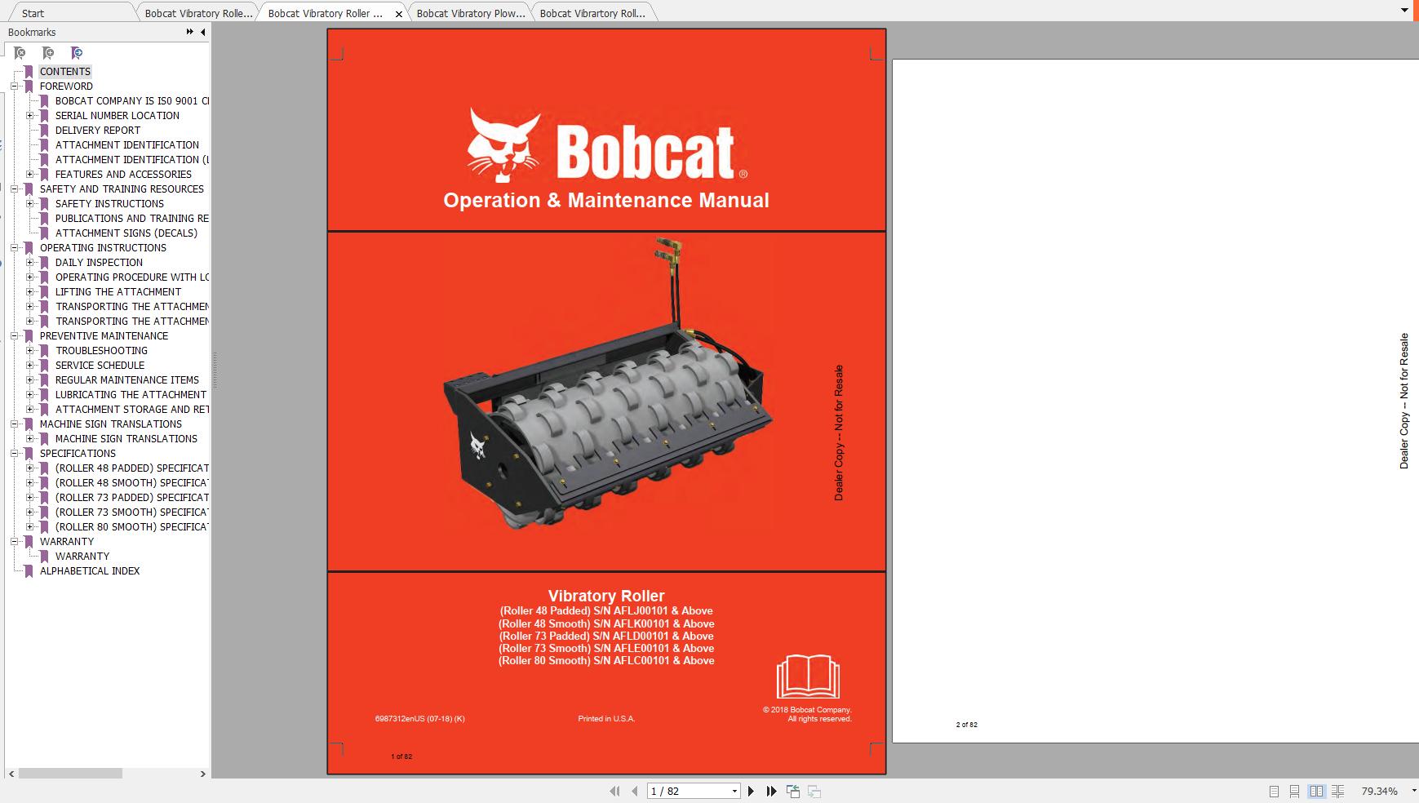Click the next view icon in the status bar
This screenshot has height=803, width=1419.
[x=813, y=791]
